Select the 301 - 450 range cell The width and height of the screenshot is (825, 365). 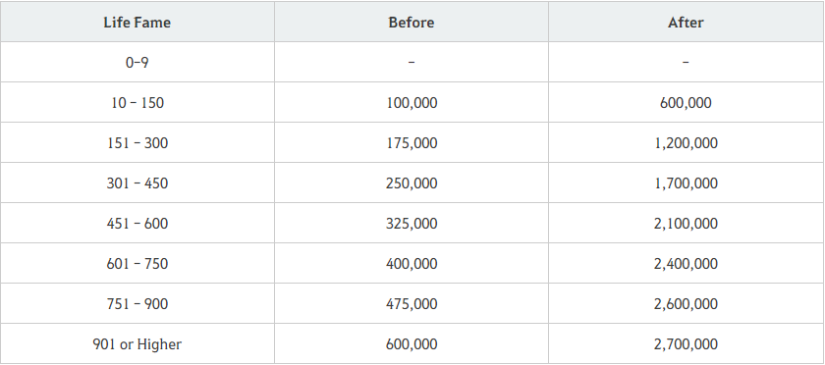(137, 183)
